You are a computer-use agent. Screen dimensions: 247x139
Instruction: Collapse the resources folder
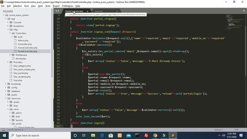(6, 98)
